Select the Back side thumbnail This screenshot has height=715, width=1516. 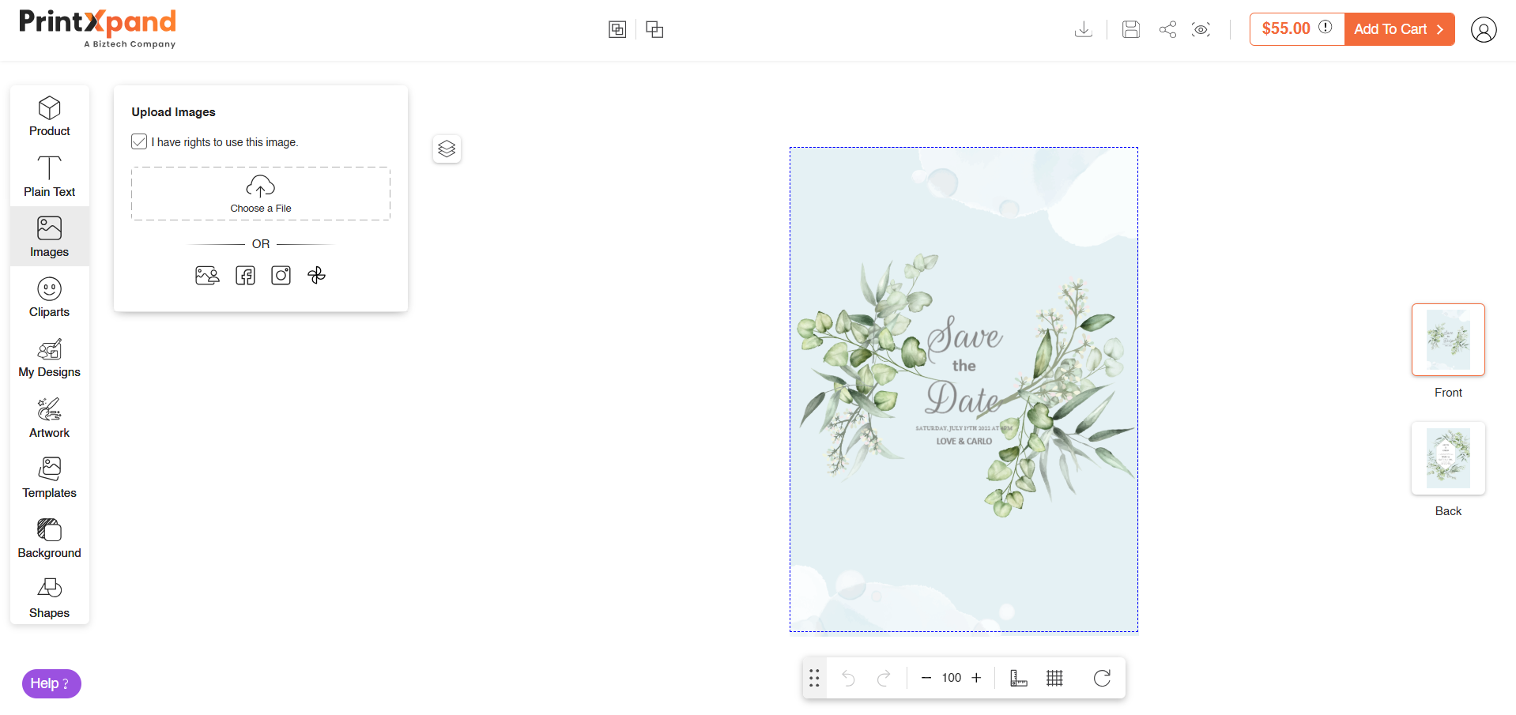(x=1448, y=458)
